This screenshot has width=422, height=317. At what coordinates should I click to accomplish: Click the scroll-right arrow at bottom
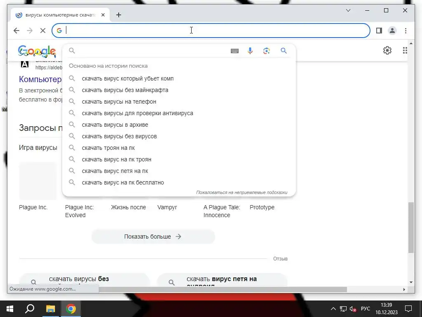(404, 289)
